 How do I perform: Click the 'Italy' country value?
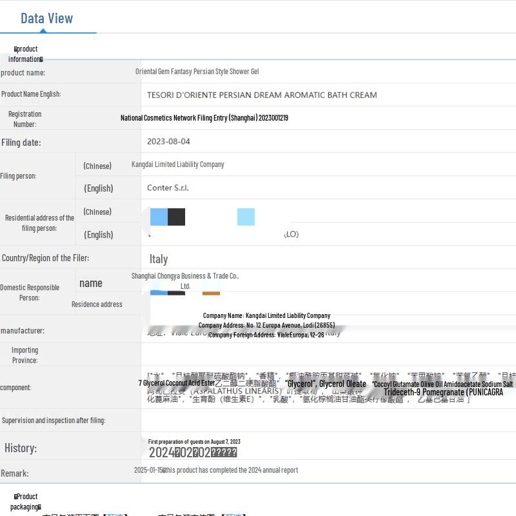[x=158, y=259]
